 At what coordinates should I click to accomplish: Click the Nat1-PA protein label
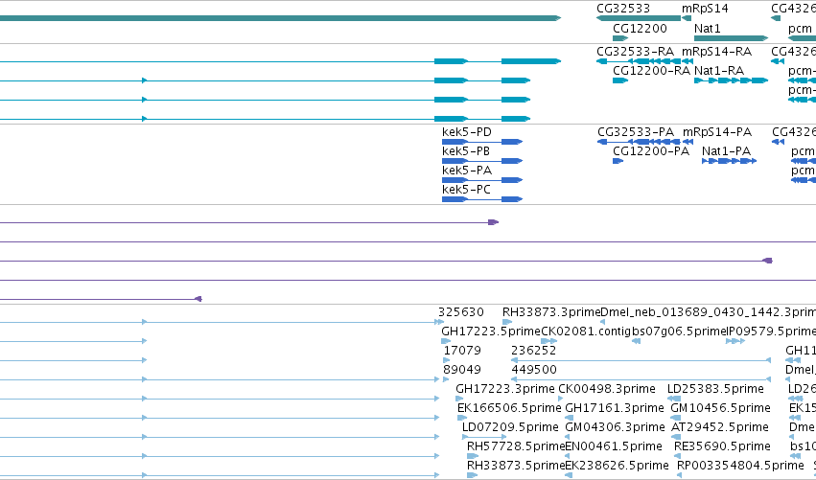click(727, 151)
